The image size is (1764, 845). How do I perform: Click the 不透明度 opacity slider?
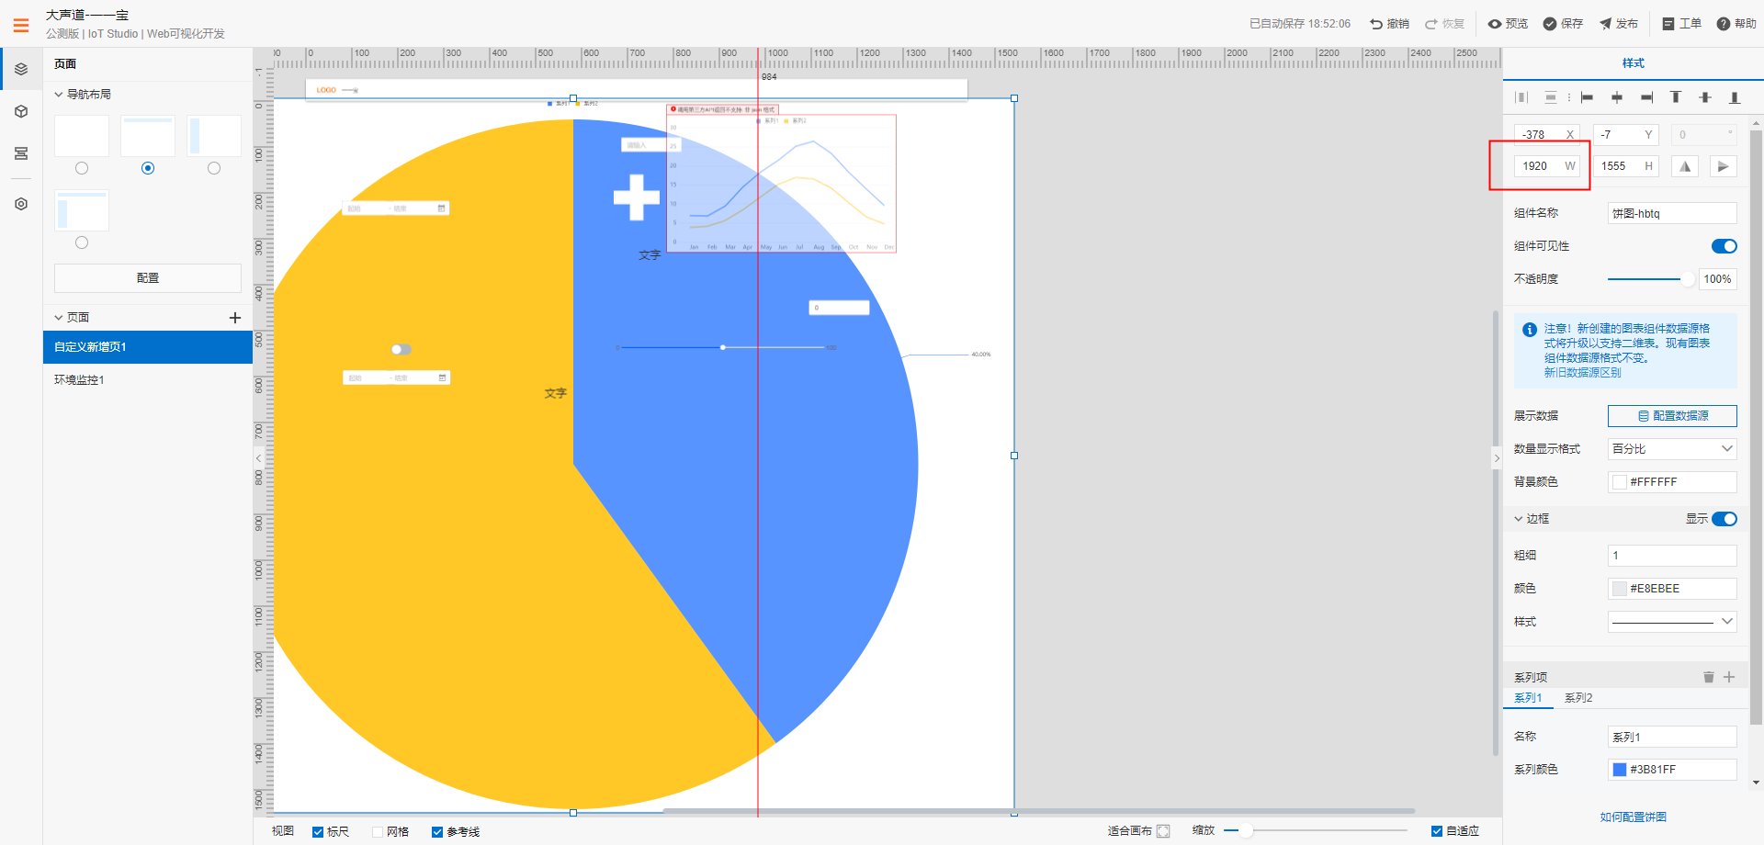click(x=1650, y=279)
